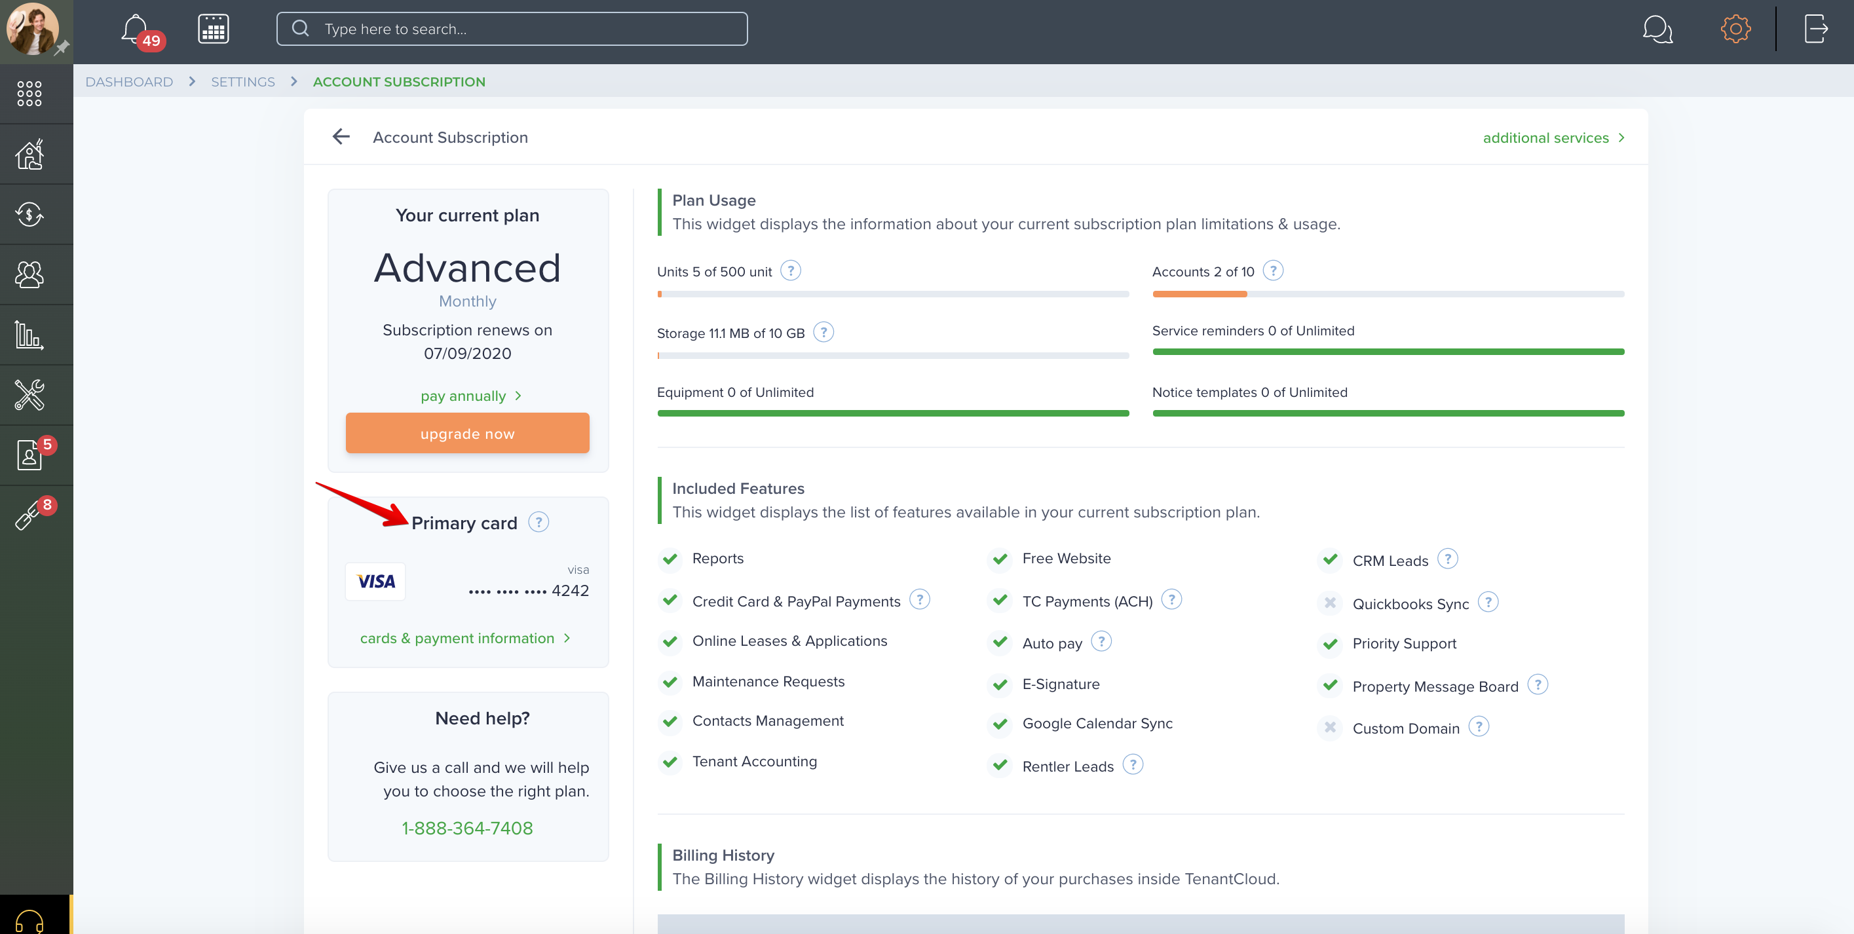The height and width of the screenshot is (934, 1854).
Task: Click the Accounts usage progress bar
Action: click(1388, 294)
